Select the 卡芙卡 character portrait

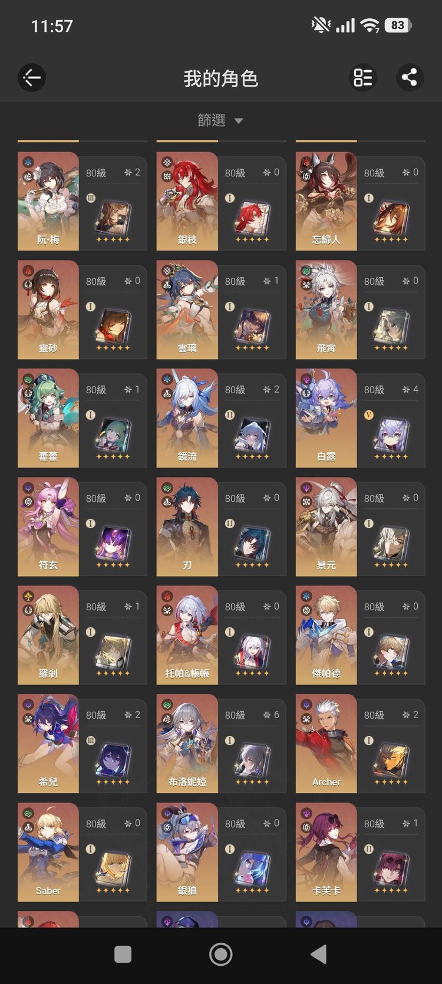point(326,852)
